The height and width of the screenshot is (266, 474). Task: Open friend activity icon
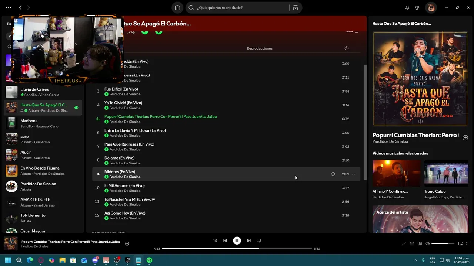click(417, 8)
